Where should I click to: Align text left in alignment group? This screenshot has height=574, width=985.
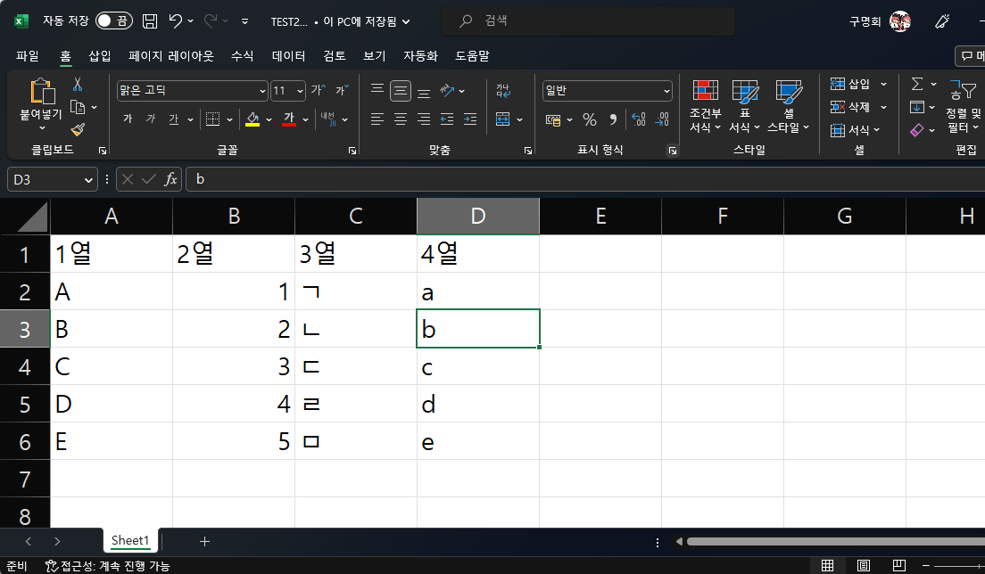pos(377,119)
